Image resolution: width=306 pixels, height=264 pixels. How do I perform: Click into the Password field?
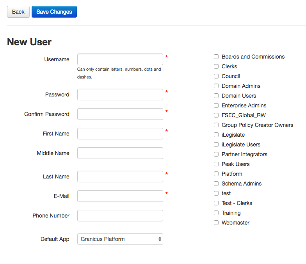(x=120, y=95)
